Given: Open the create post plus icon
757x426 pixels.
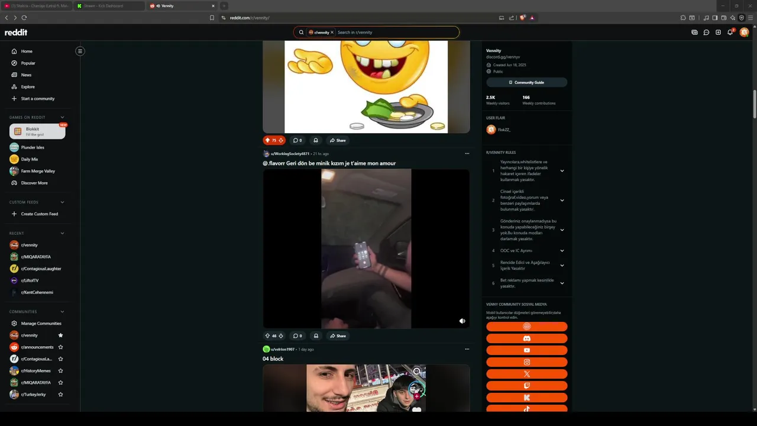Looking at the screenshot, I should [718, 33].
